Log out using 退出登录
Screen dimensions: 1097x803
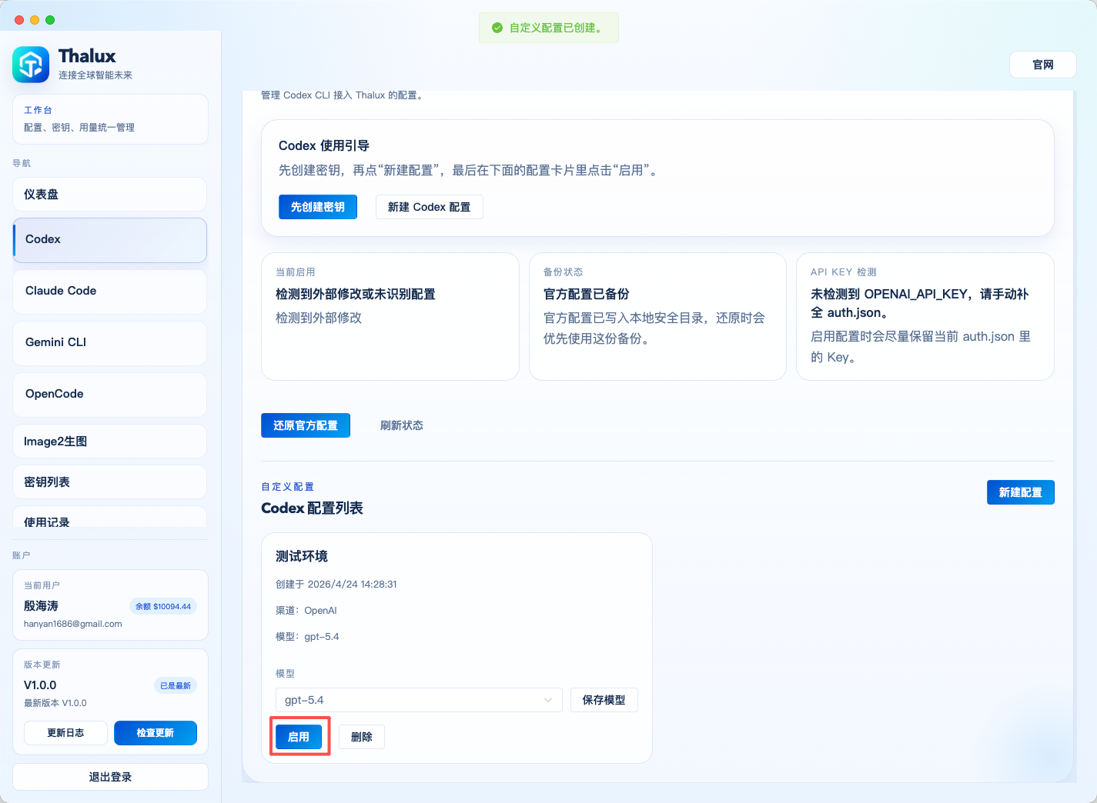coord(110,777)
